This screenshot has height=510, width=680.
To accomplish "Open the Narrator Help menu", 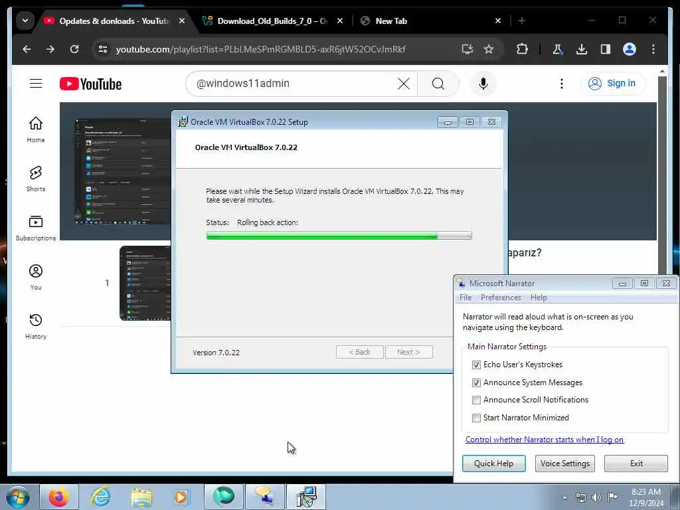I will point(539,297).
